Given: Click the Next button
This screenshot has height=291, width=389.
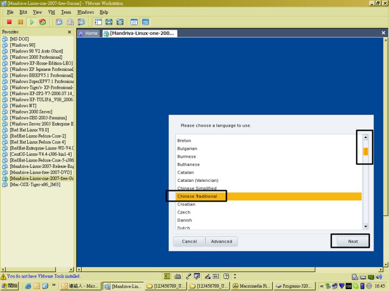Looking at the screenshot, I should [353, 242].
